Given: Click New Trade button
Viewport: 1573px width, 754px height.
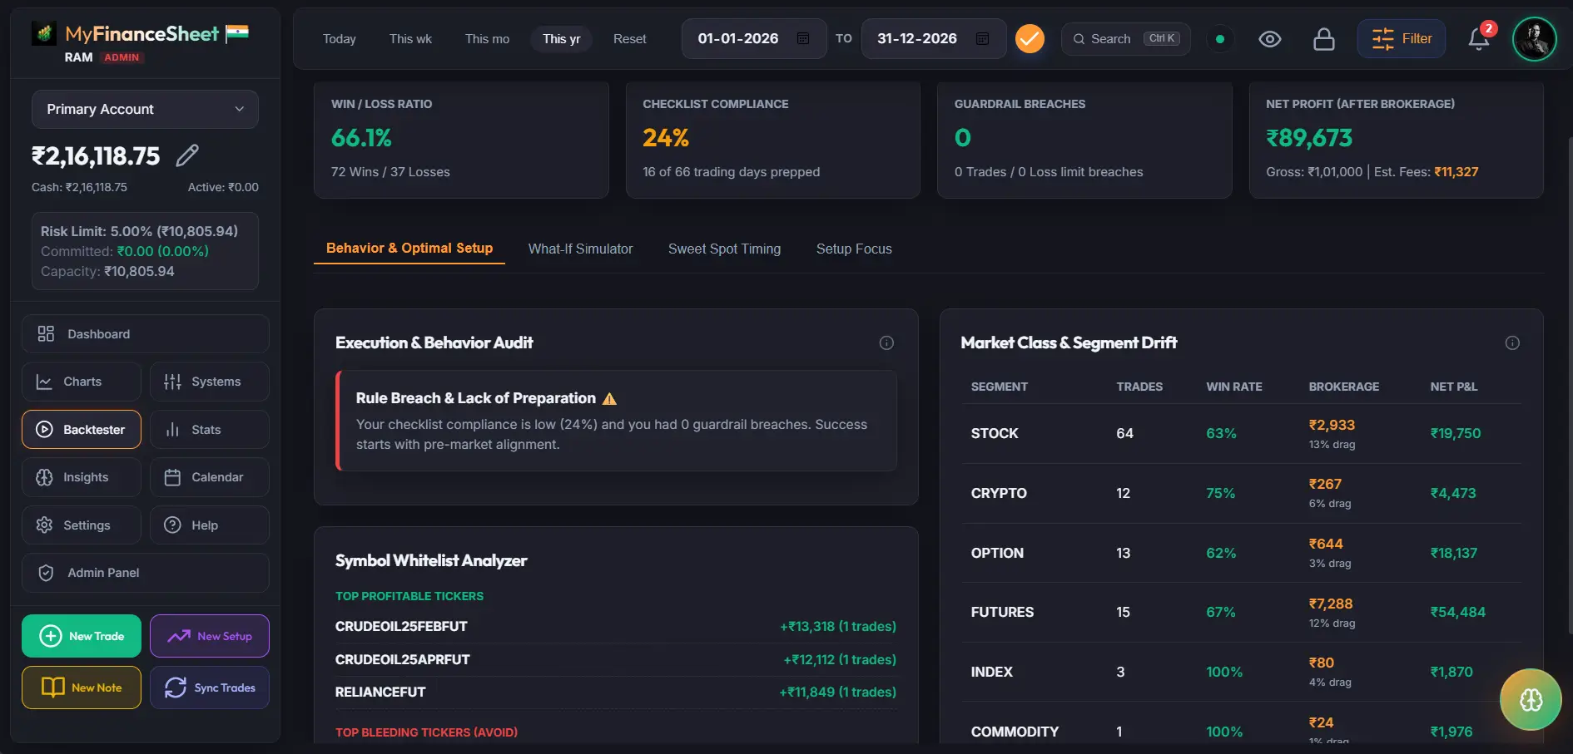Looking at the screenshot, I should (x=82, y=636).
